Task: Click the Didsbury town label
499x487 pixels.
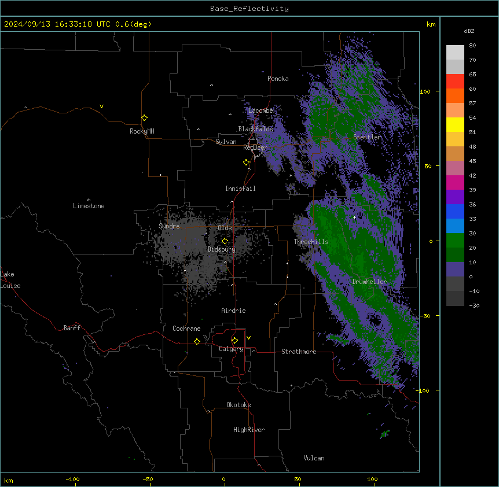Action: [222, 249]
